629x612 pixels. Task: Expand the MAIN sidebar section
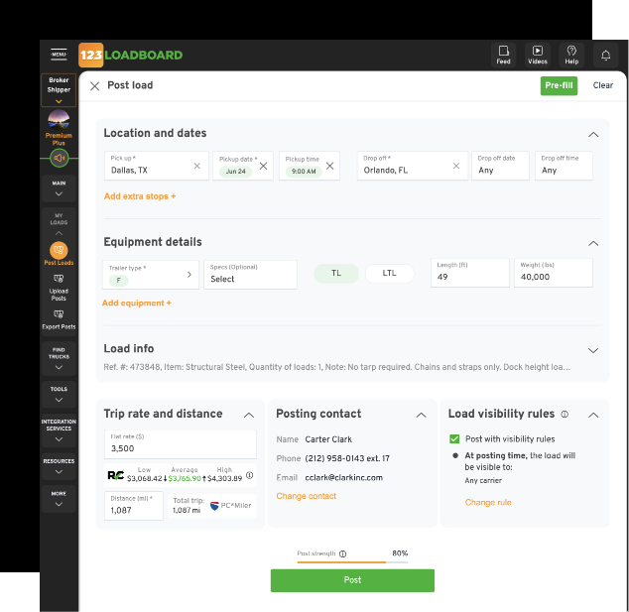[59, 188]
